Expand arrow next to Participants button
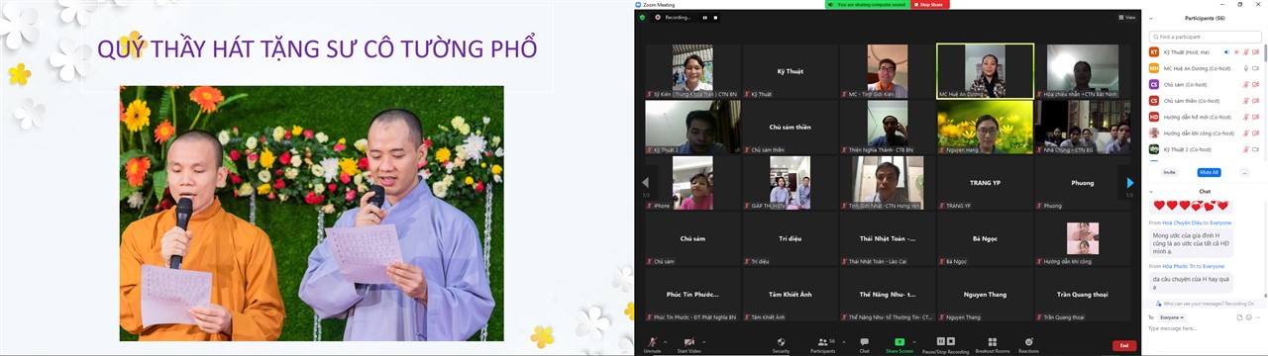1268x356 pixels. click(x=844, y=341)
